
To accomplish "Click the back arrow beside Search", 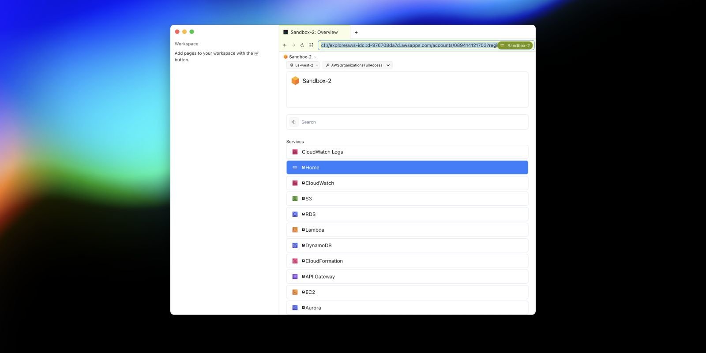I will [294, 122].
